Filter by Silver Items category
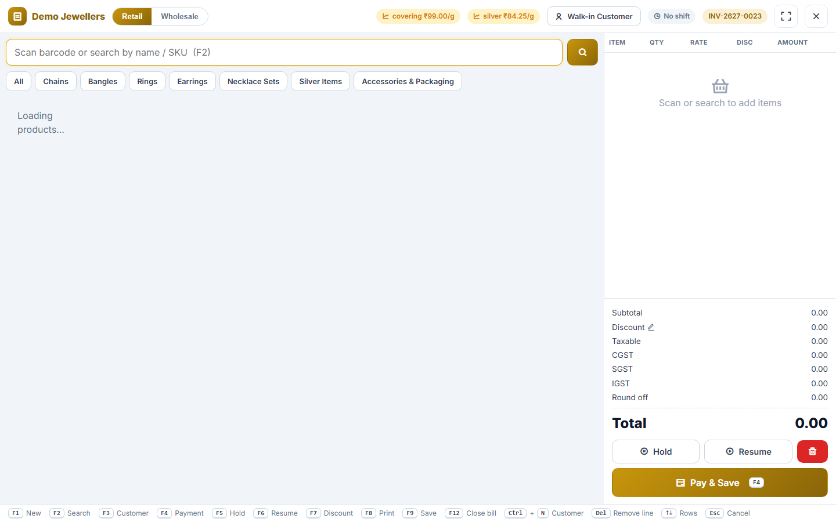Screen dimensions: 836x522 tap(320, 81)
